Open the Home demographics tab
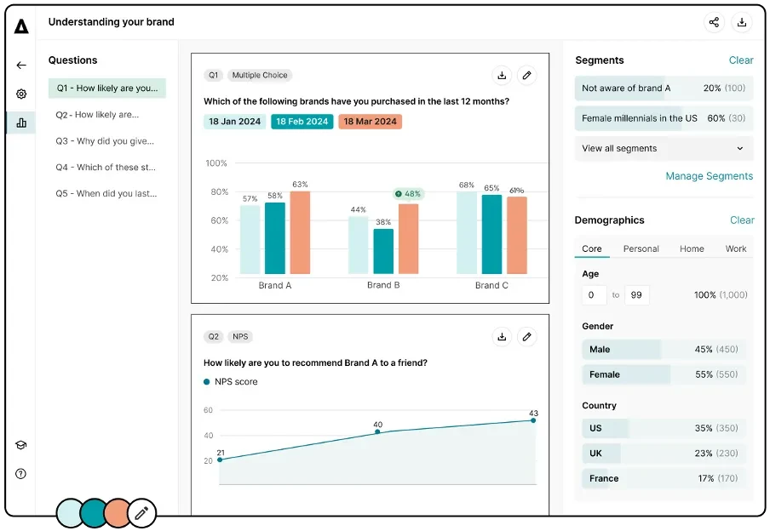The width and height of the screenshot is (770, 531). tap(692, 248)
